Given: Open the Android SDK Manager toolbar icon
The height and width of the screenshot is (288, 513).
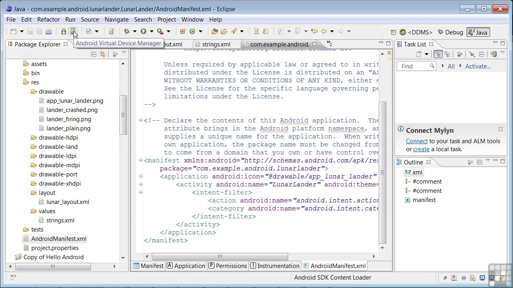Looking at the screenshot, I should point(64,31).
